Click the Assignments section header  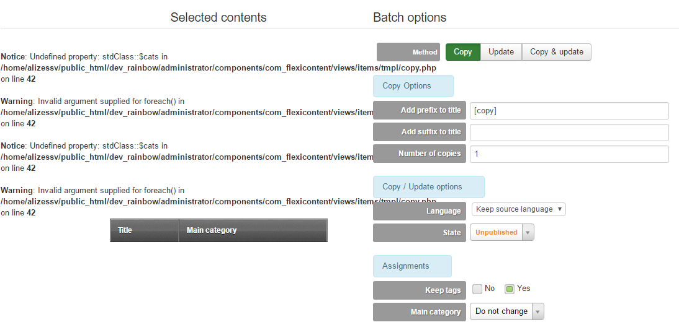412,266
